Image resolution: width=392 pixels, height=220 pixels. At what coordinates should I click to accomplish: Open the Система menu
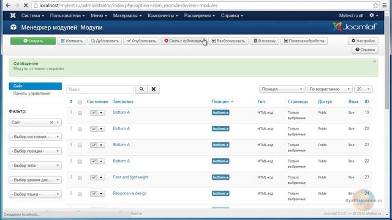pyautogui.click(x=32, y=15)
